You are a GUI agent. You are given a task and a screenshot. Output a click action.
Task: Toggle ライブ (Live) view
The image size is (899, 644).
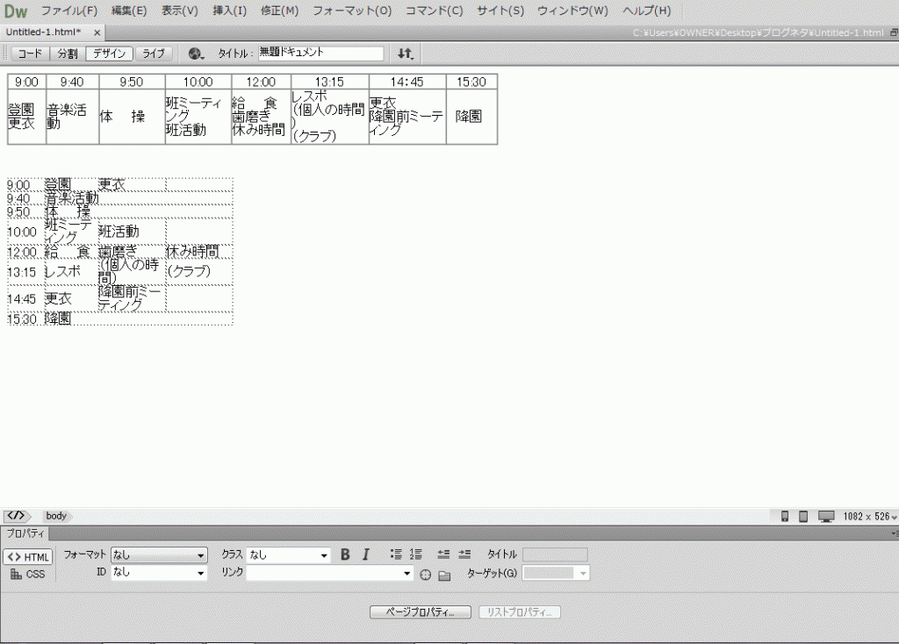[154, 54]
